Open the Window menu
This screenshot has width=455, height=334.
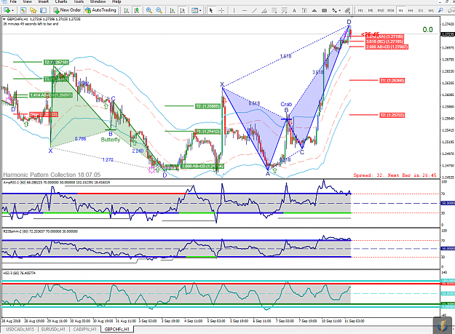[x=98, y=1]
